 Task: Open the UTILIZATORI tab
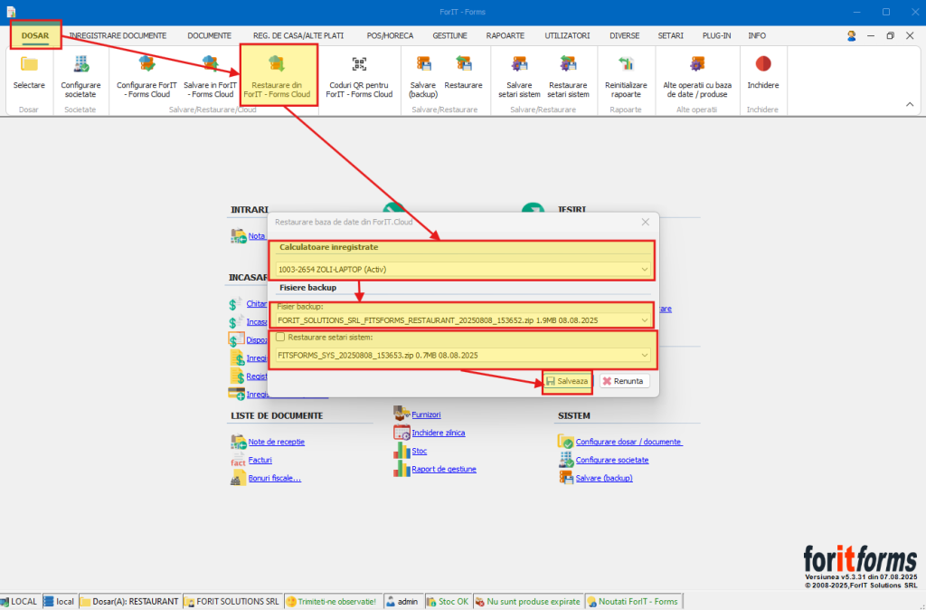(567, 35)
